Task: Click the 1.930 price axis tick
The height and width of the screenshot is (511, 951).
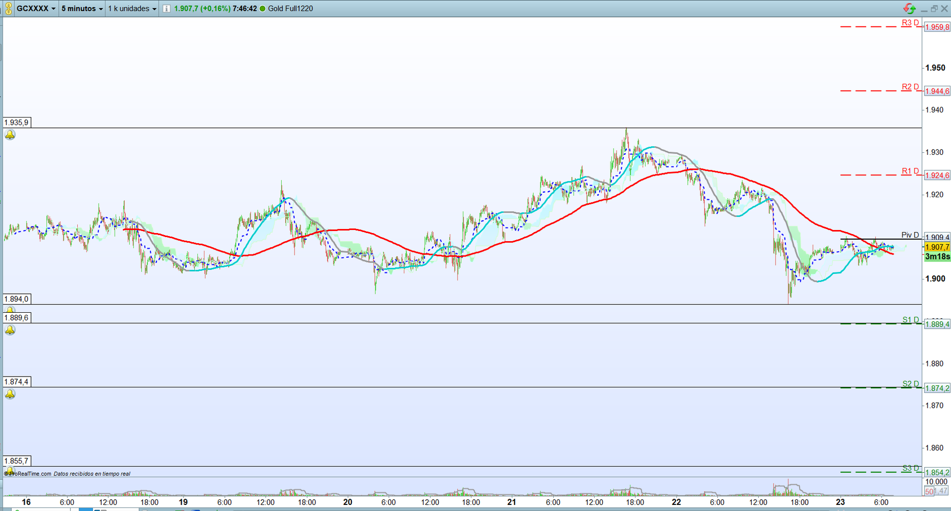Action: 935,152
